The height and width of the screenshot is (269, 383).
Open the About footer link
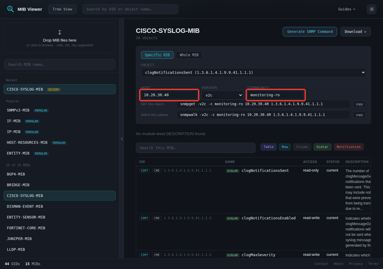[x=339, y=264]
